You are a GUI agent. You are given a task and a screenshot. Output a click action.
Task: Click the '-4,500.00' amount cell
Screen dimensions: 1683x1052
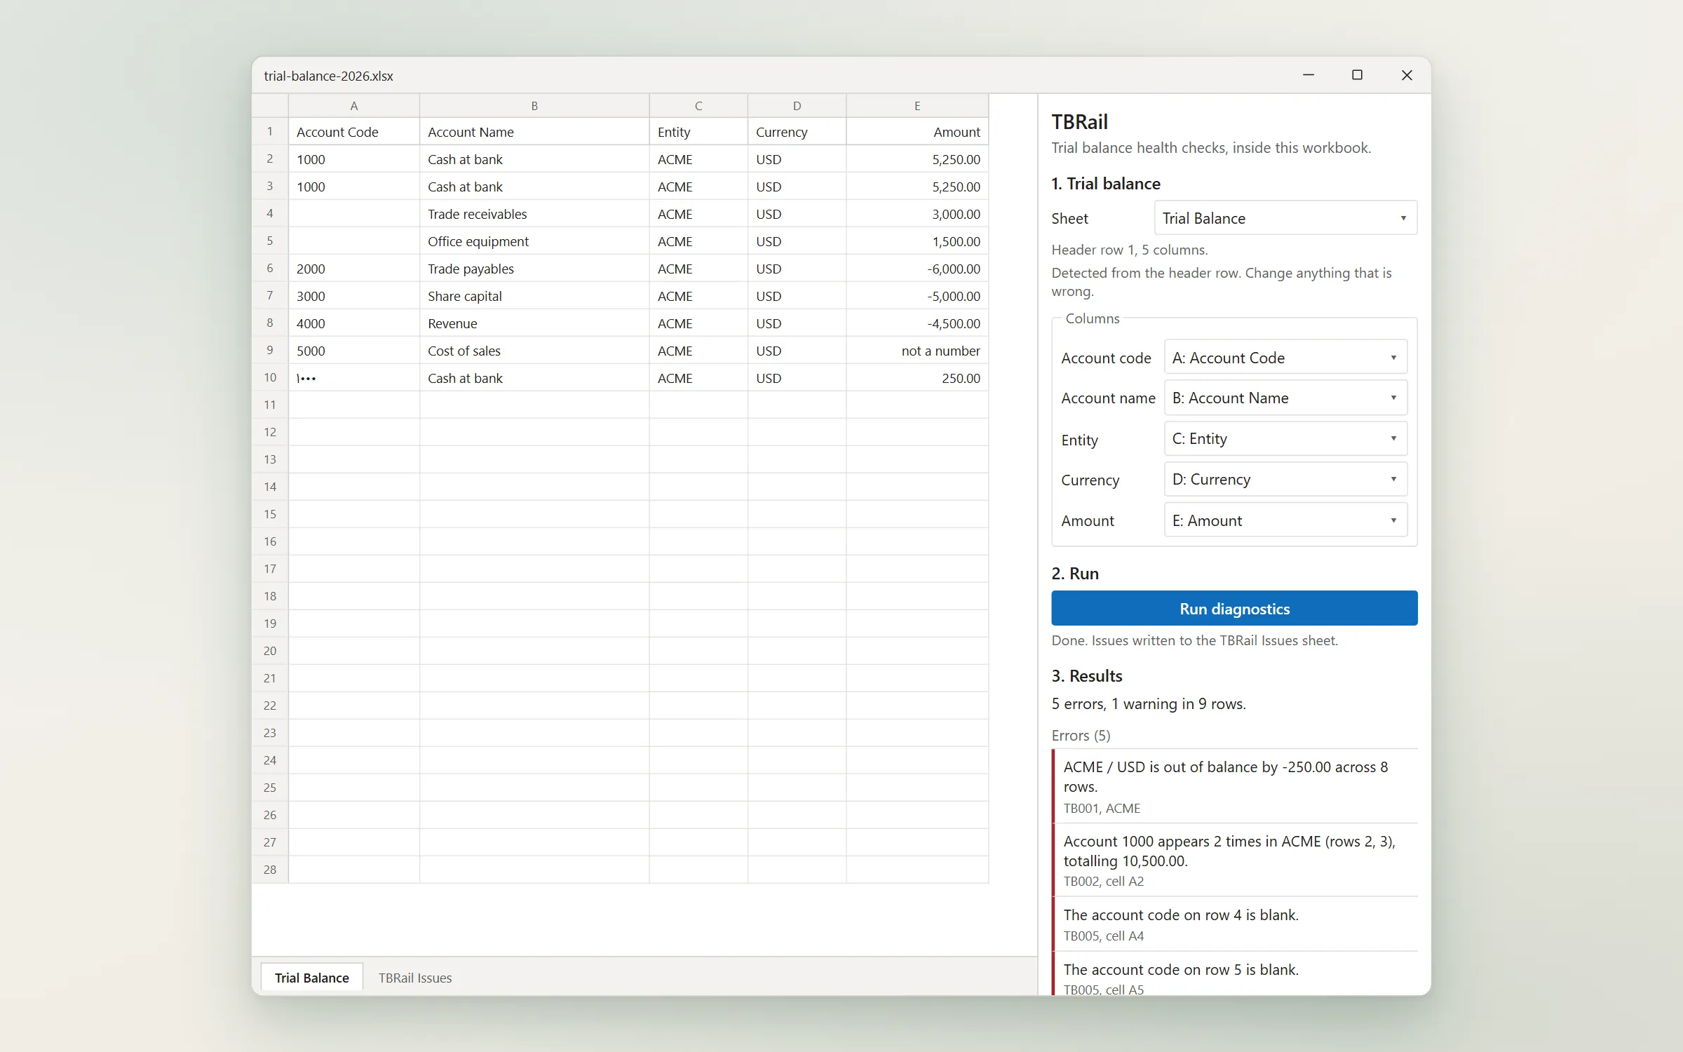tap(917, 323)
